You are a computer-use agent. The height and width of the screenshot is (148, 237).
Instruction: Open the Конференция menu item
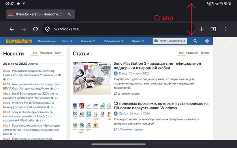(x=47, y=41)
